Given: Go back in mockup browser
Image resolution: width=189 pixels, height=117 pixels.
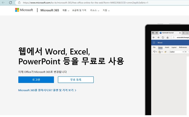Looking at the screenshot, I should click(154, 37).
